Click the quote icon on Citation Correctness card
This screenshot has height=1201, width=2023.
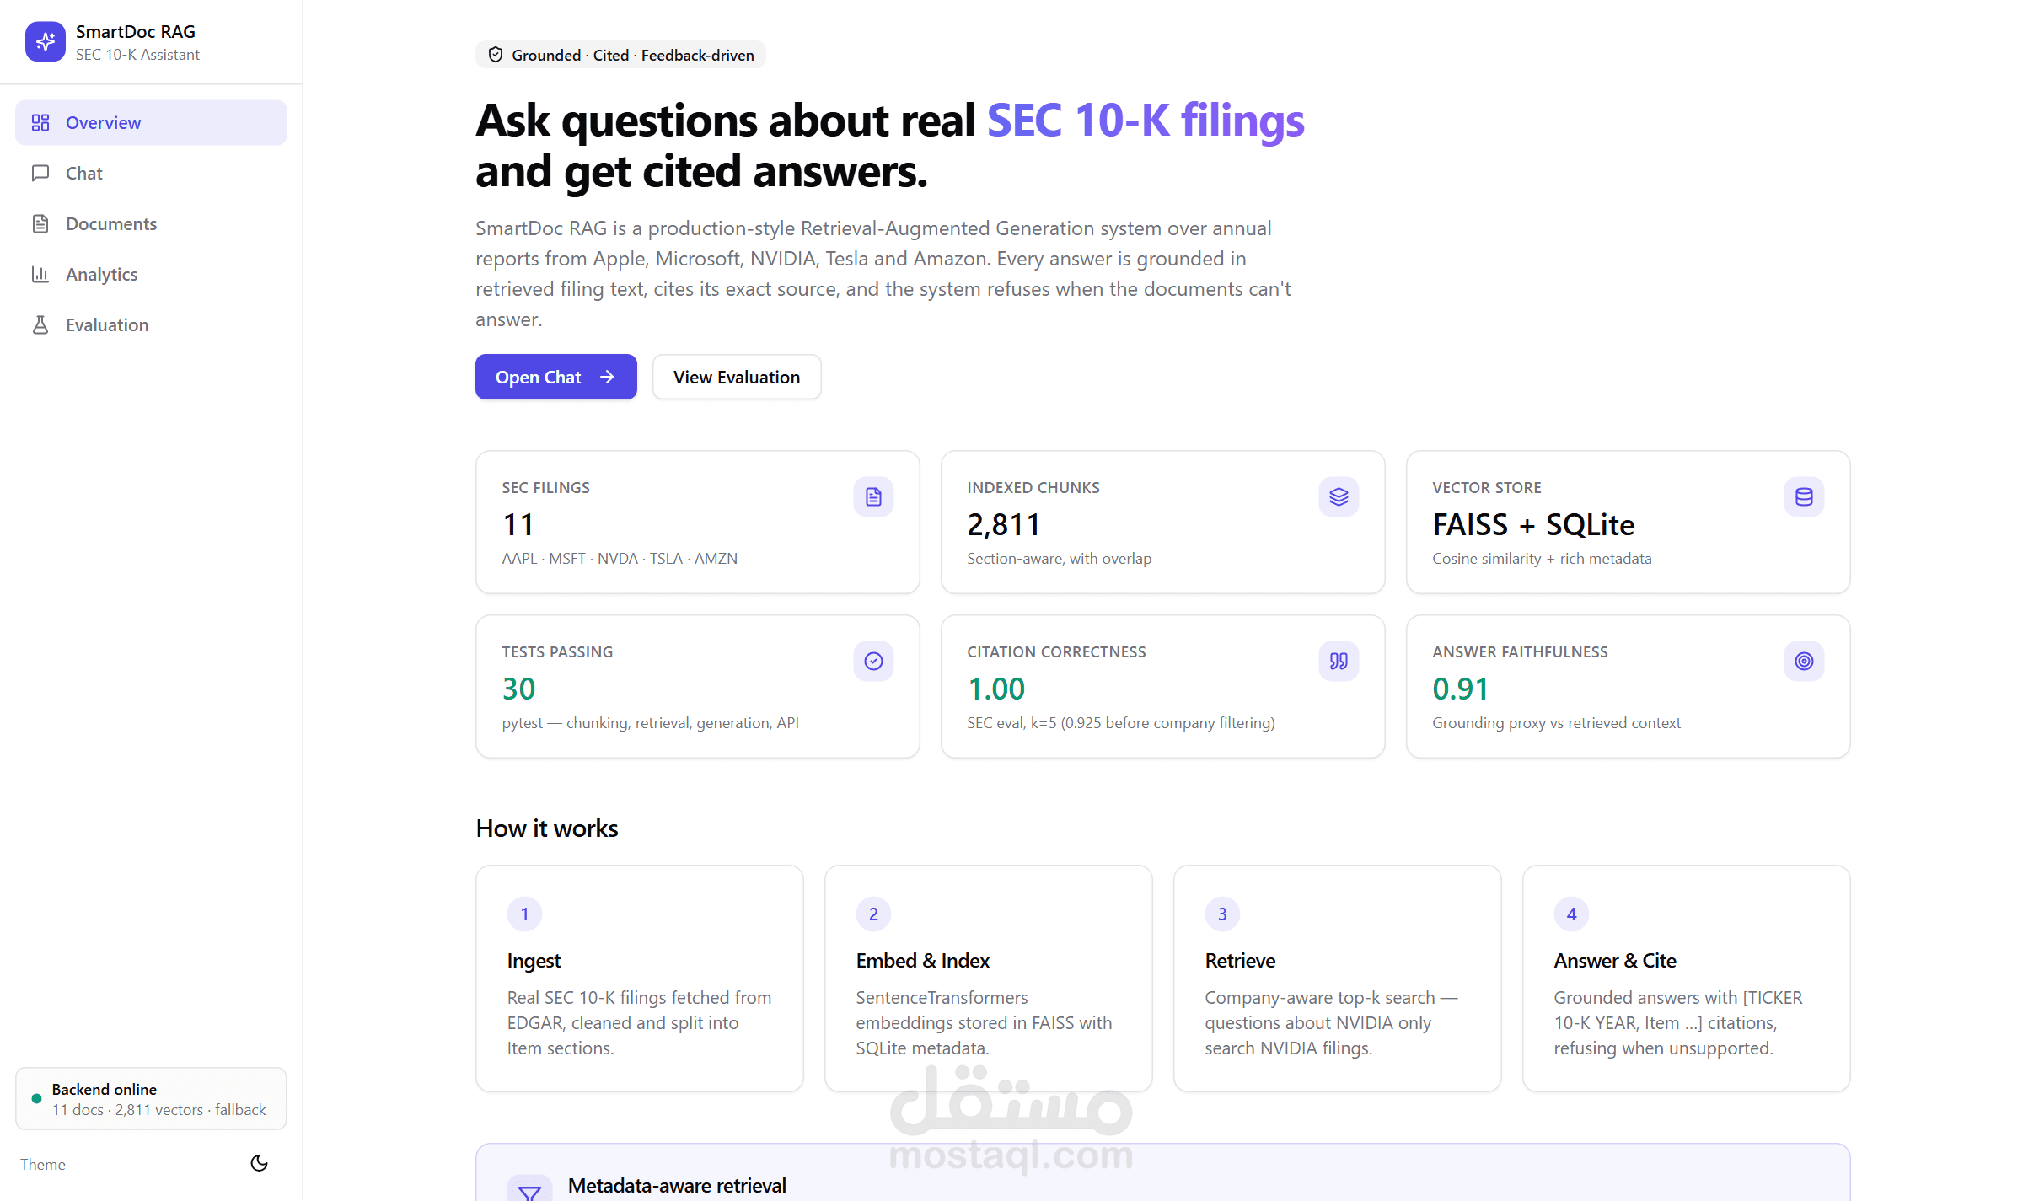(1339, 662)
